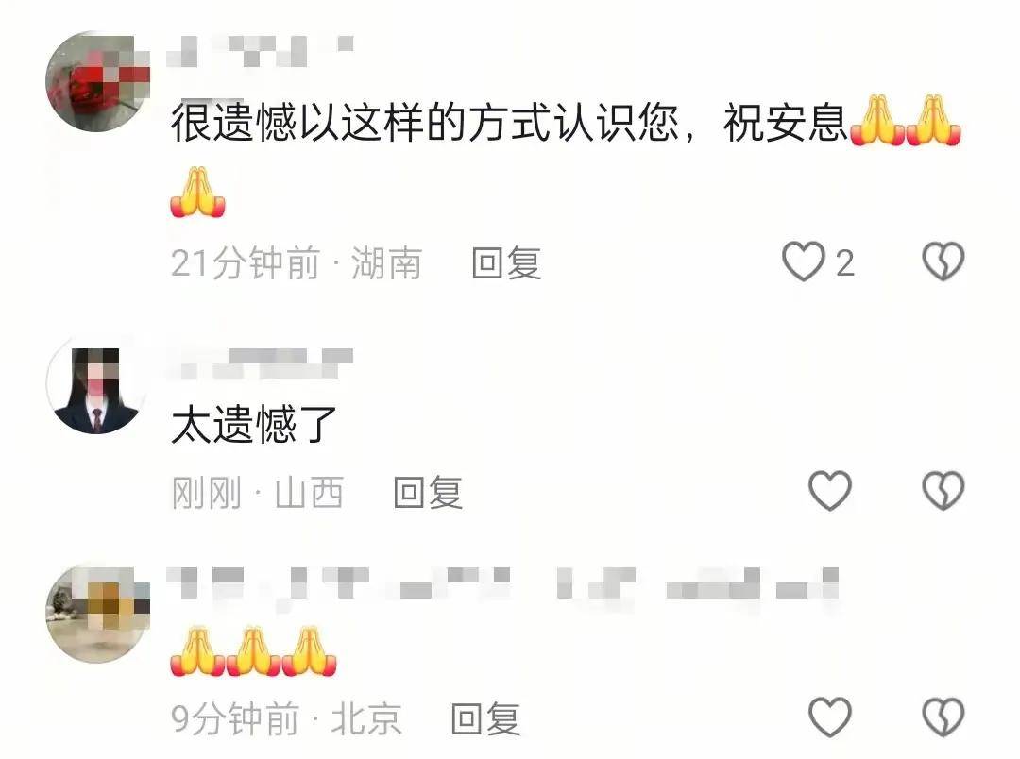Like the Hunan comment with 2 likes
The image size is (1020, 759).
[804, 261]
